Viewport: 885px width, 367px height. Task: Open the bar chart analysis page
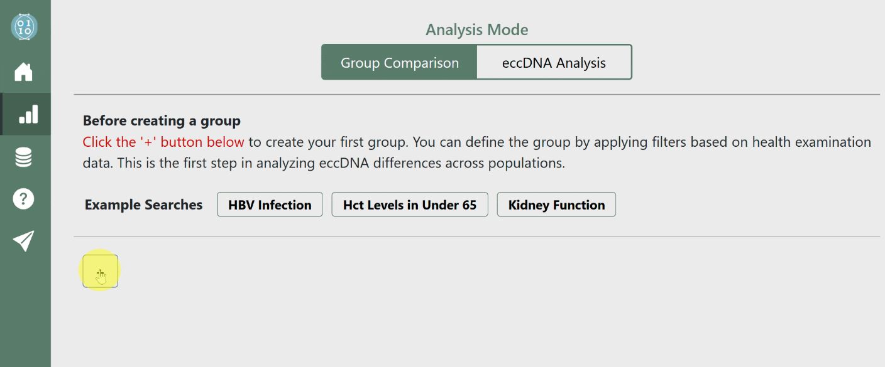pos(28,114)
